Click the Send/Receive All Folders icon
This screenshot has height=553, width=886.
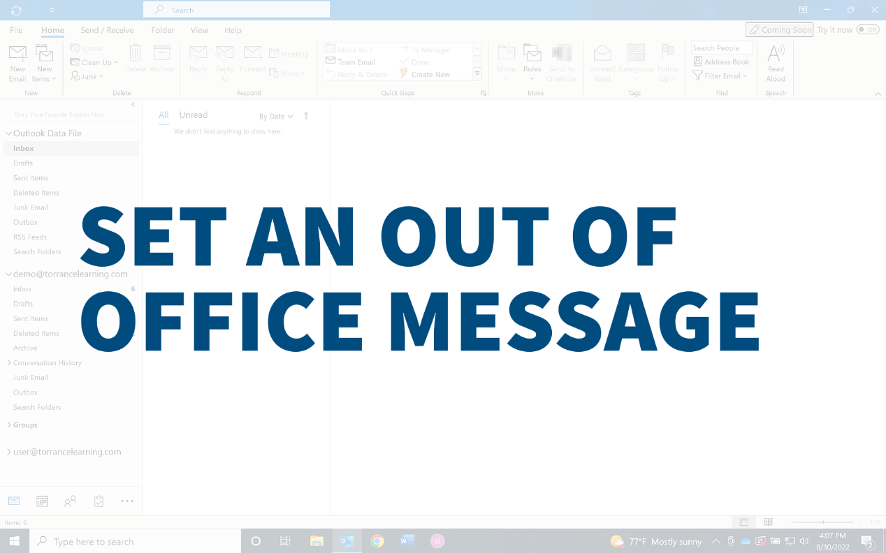(x=17, y=10)
